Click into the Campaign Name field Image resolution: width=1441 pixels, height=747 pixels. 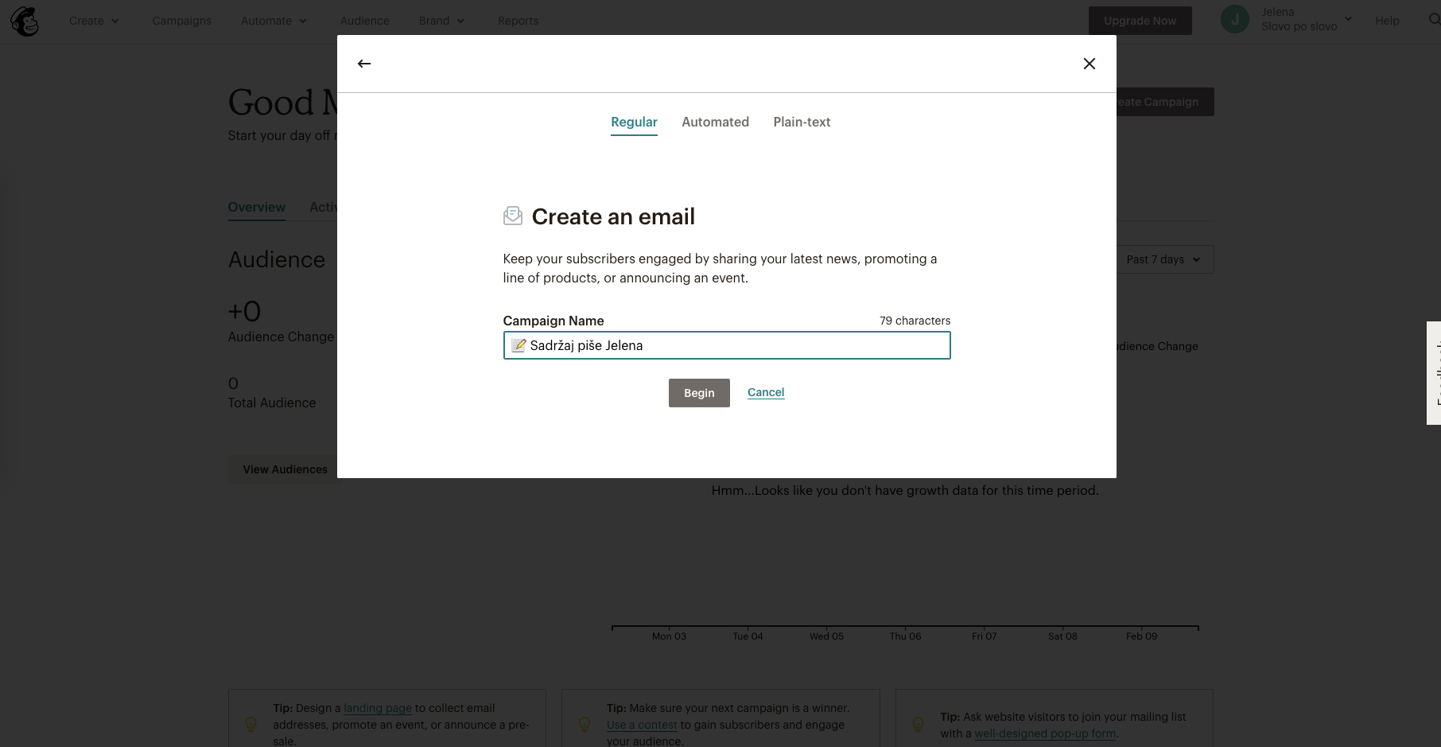point(727,345)
